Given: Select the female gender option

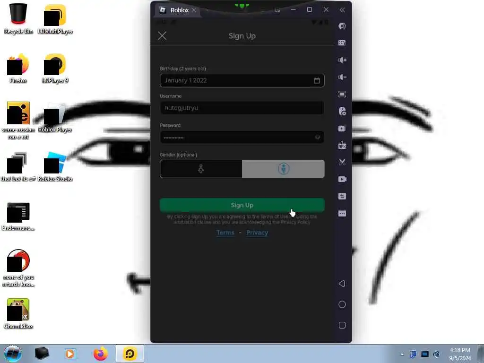Looking at the screenshot, I should click(x=201, y=169).
